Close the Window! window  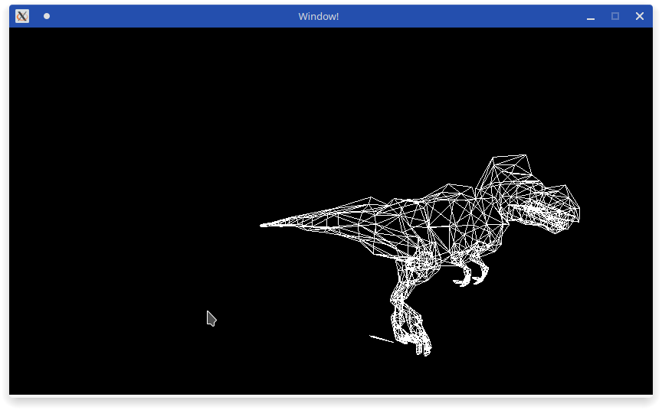coord(640,16)
